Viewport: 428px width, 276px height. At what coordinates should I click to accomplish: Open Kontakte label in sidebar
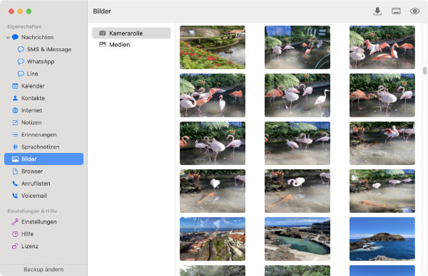[33, 98]
